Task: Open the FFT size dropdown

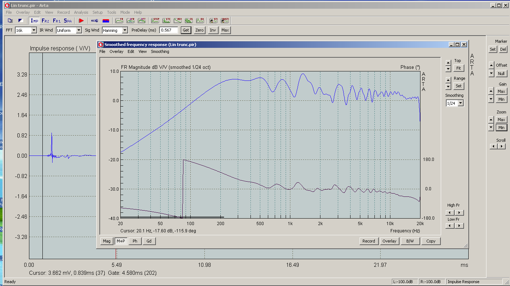Action: [x=34, y=30]
